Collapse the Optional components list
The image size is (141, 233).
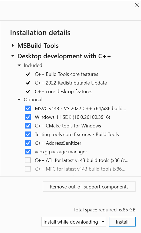pos(19,100)
